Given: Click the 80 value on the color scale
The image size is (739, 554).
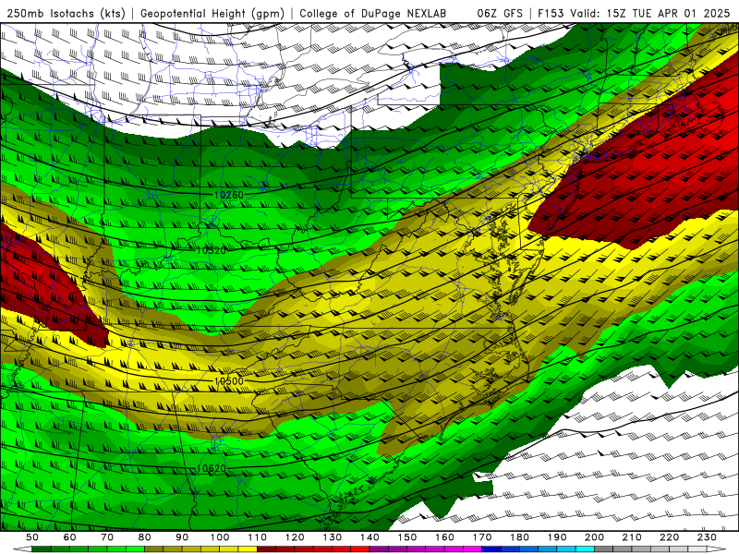Looking at the screenshot, I should point(145,537).
